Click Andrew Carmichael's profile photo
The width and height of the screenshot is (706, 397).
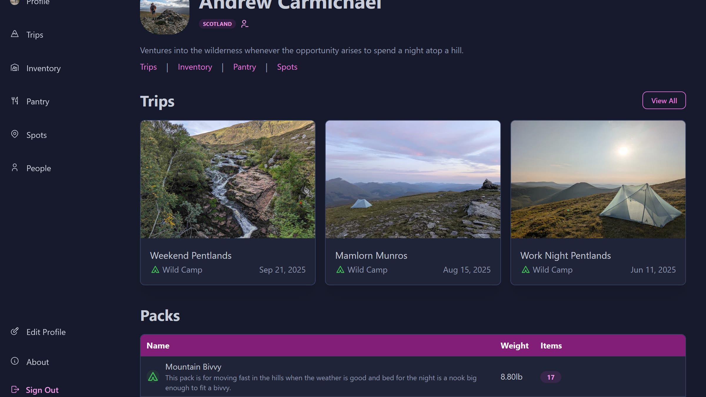pyautogui.click(x=165, y=16)
